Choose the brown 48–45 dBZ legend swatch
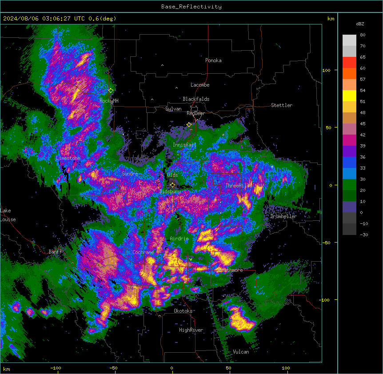Screen dimensions: 383x374 (x=349, y=118)
